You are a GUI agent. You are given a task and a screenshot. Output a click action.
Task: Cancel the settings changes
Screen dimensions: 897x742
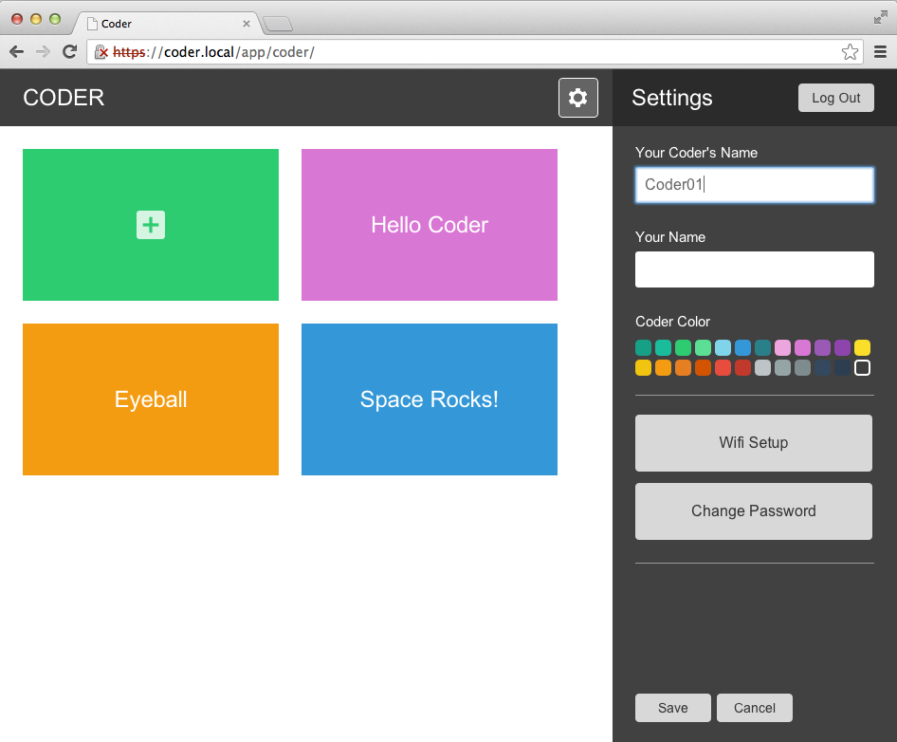click(754, 708)
